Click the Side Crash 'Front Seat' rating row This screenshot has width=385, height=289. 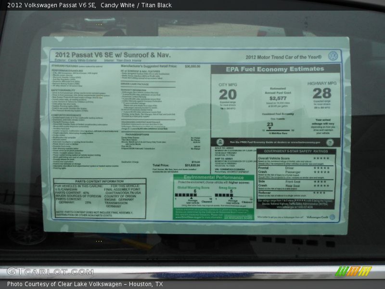pyautogui.click(x=306, y=182)
